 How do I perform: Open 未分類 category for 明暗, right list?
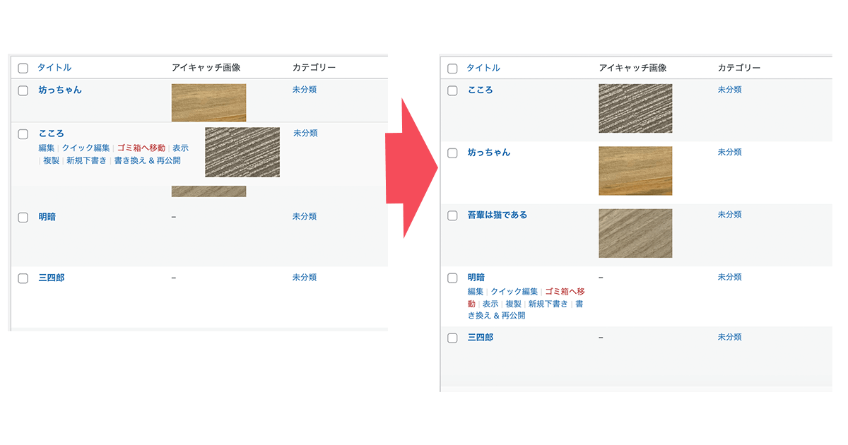pyautogui.click(x=730, y=278)
